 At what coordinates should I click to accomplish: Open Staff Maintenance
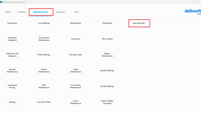tap(44, 86)
